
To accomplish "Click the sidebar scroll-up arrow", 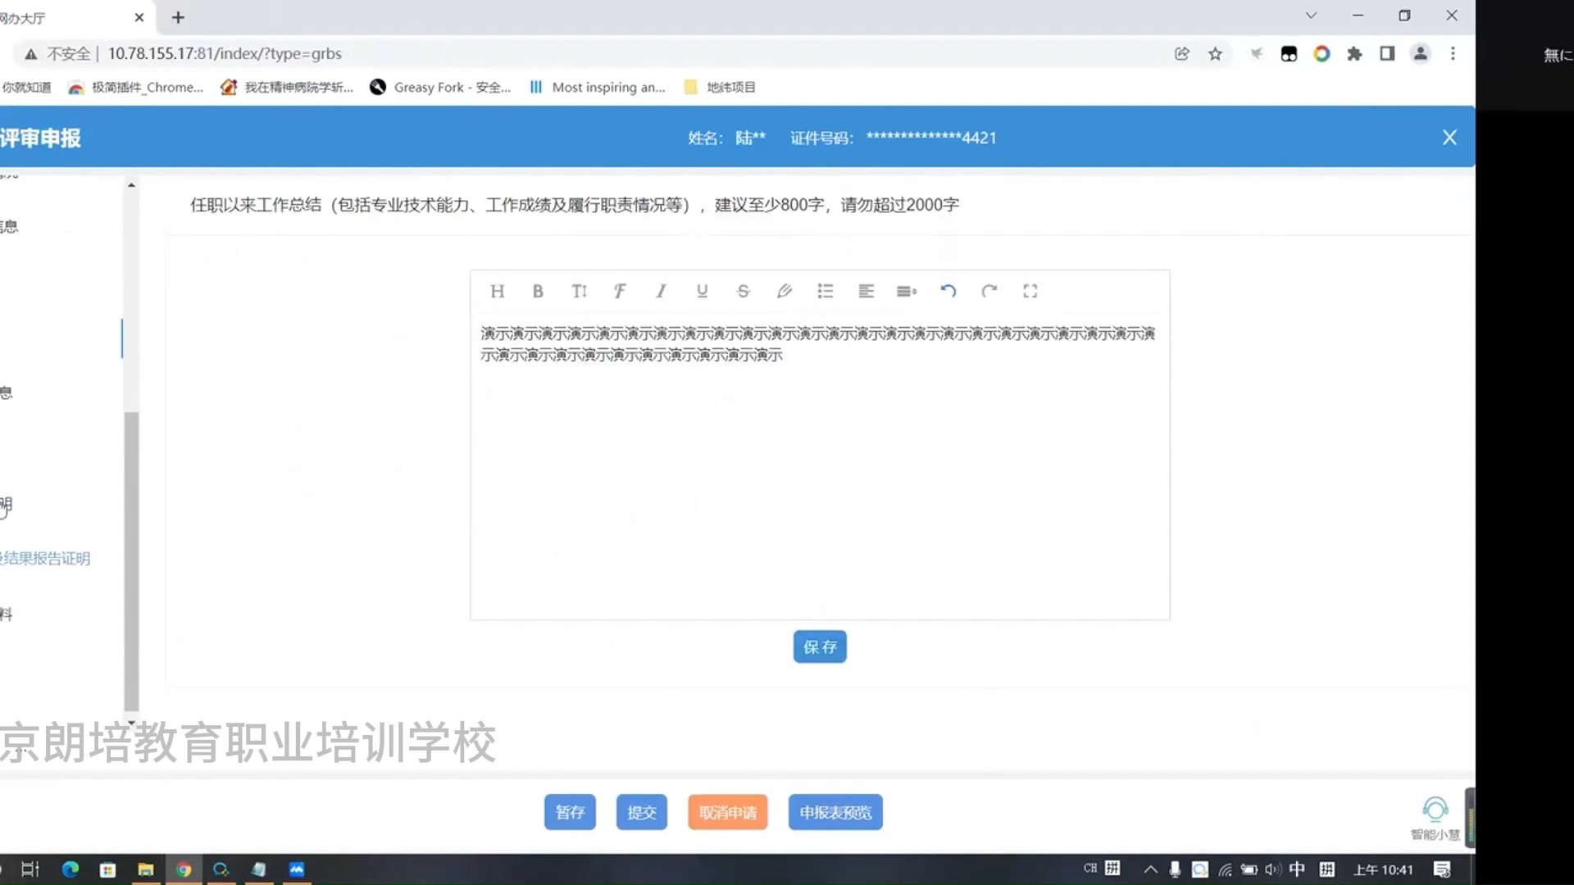I will (x=131, y=185).
